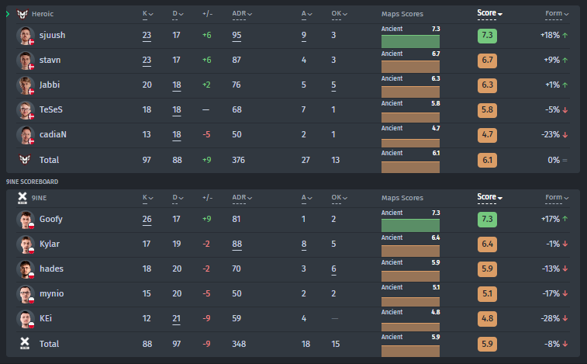Click KEi player avatar
The image size is (587, 364).
(x=26, y=319)
